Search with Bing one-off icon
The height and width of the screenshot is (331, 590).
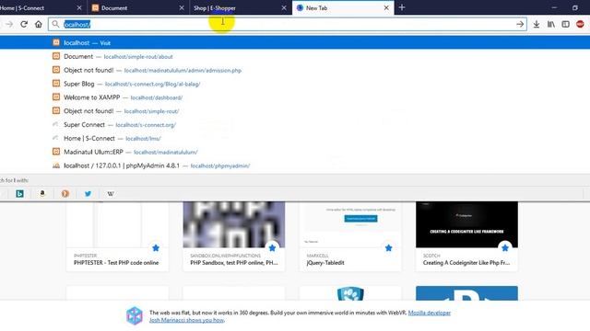coord(20,194)
